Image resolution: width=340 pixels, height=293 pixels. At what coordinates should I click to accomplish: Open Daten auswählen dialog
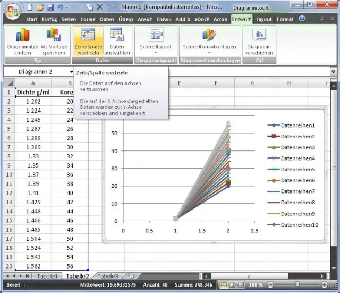coord(117,36)
